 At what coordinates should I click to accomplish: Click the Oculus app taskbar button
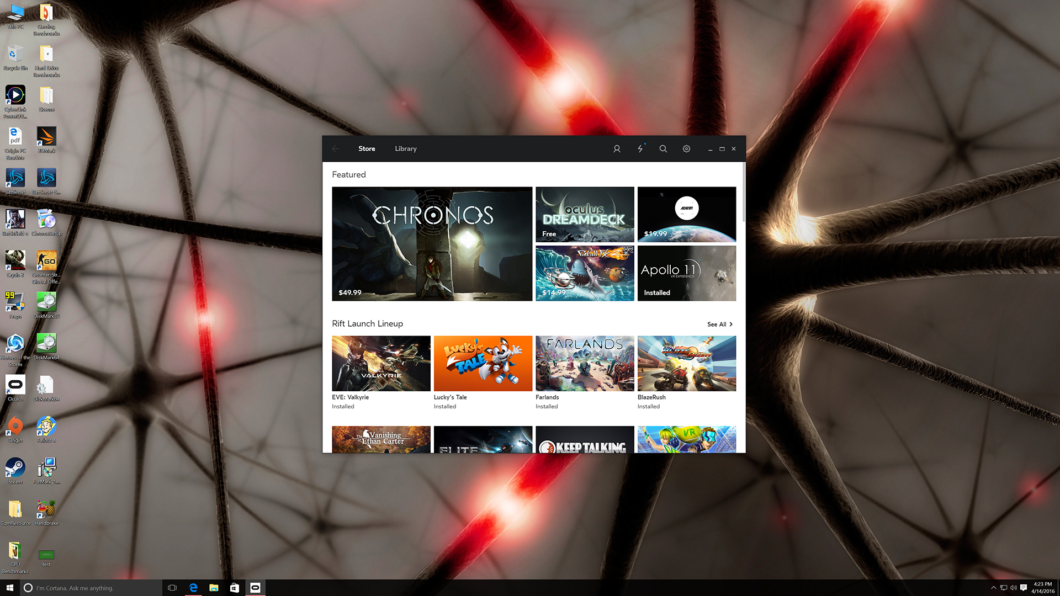[255, 588]
